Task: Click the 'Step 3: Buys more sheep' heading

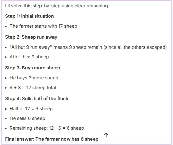Action: pos(33,68)
